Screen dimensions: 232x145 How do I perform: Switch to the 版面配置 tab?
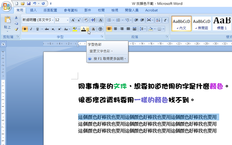50,10
